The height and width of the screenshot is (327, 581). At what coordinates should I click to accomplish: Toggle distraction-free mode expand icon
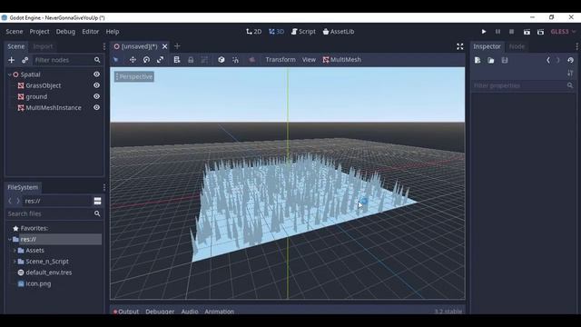pyautogui.click(x=460, y=46)
